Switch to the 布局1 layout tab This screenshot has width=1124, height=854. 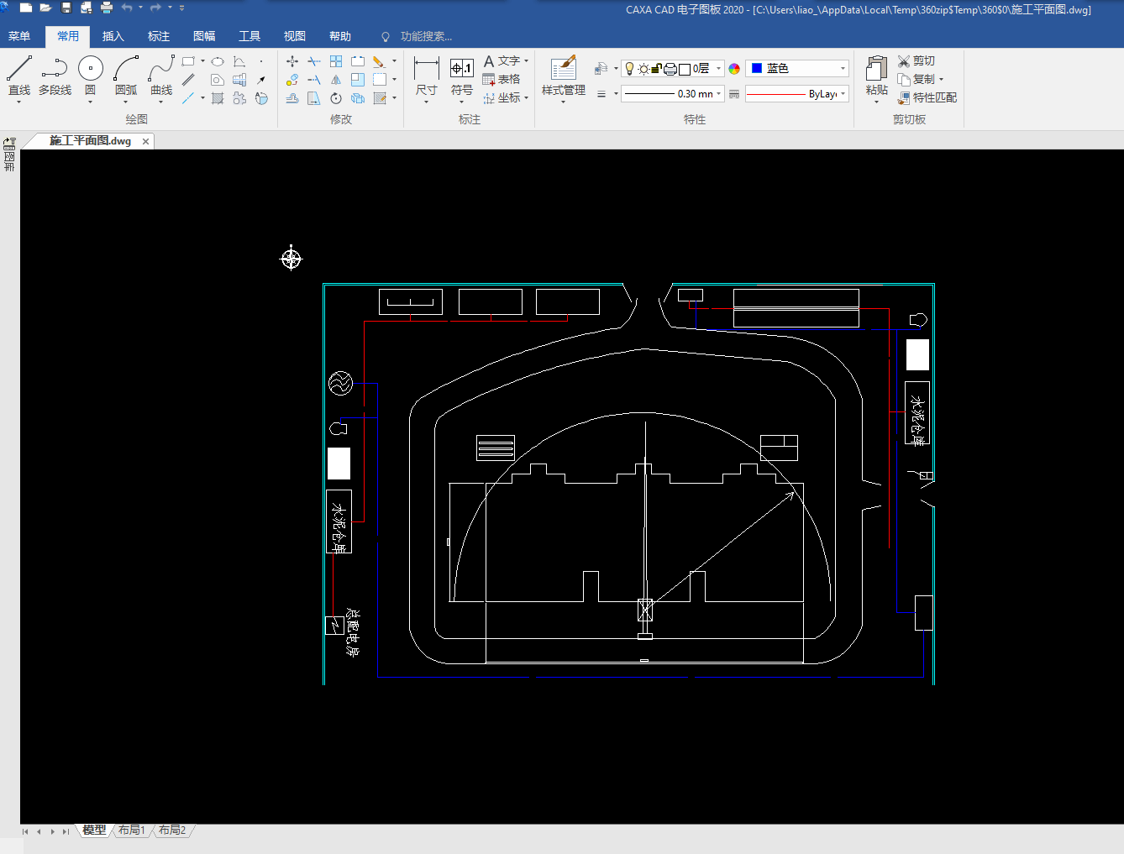point(132,830)
